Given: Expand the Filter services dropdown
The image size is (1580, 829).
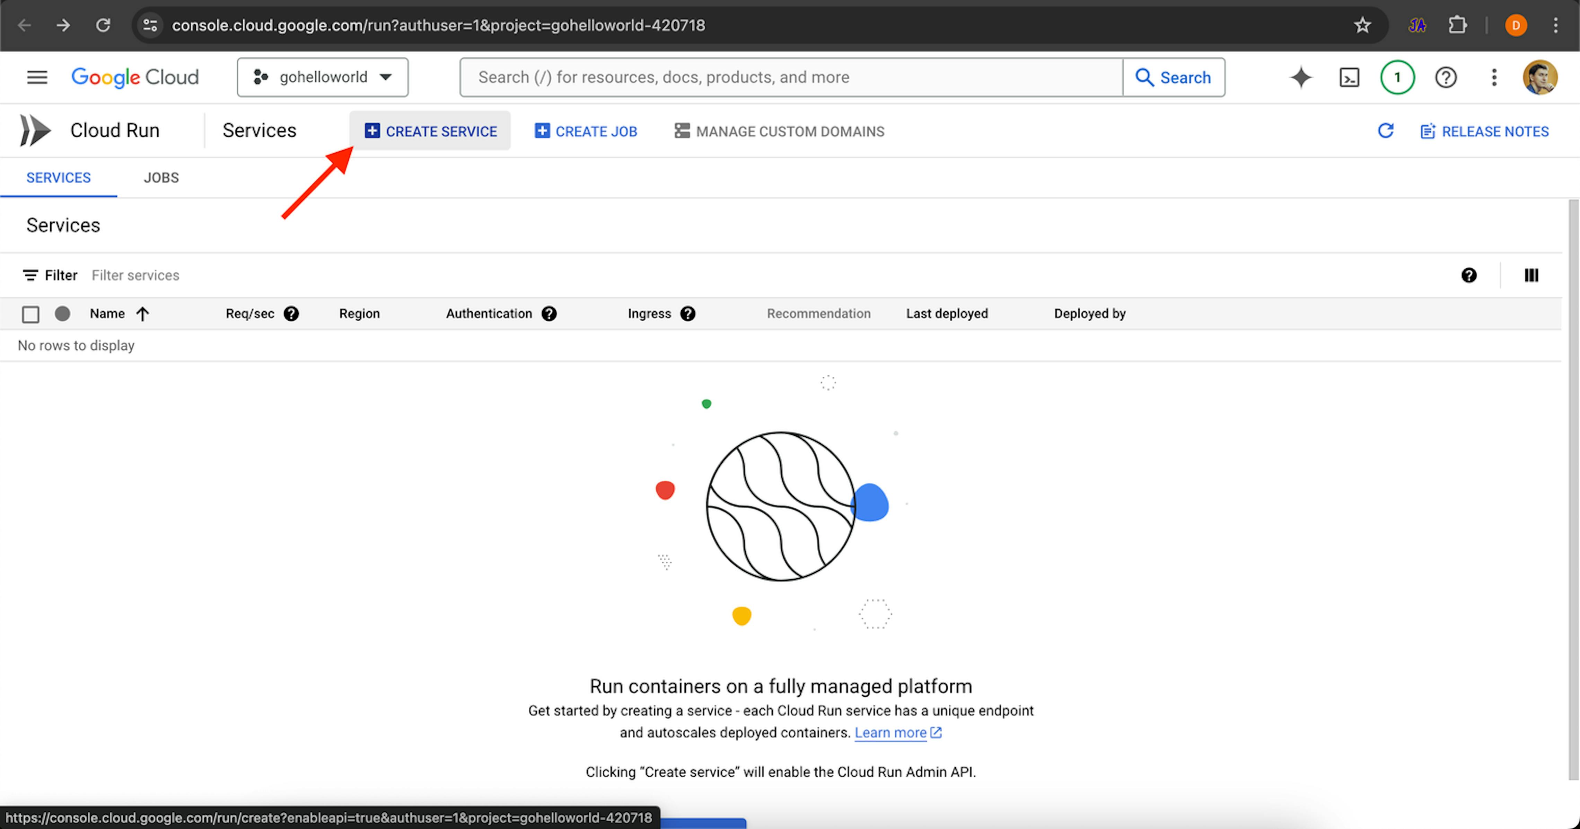Looking at the screenshot, I should [x=135, y=275].
